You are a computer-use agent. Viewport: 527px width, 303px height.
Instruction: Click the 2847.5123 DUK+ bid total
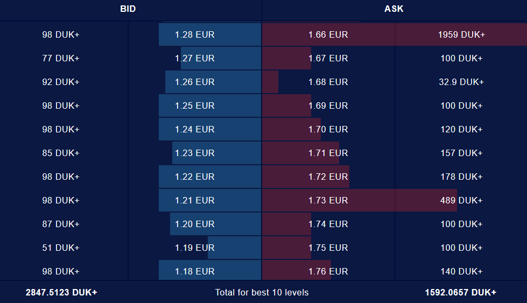pyautogui.click(x=61, y=292)
